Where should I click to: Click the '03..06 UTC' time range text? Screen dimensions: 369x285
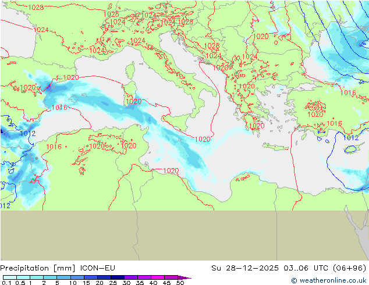[x=306, y=268]
